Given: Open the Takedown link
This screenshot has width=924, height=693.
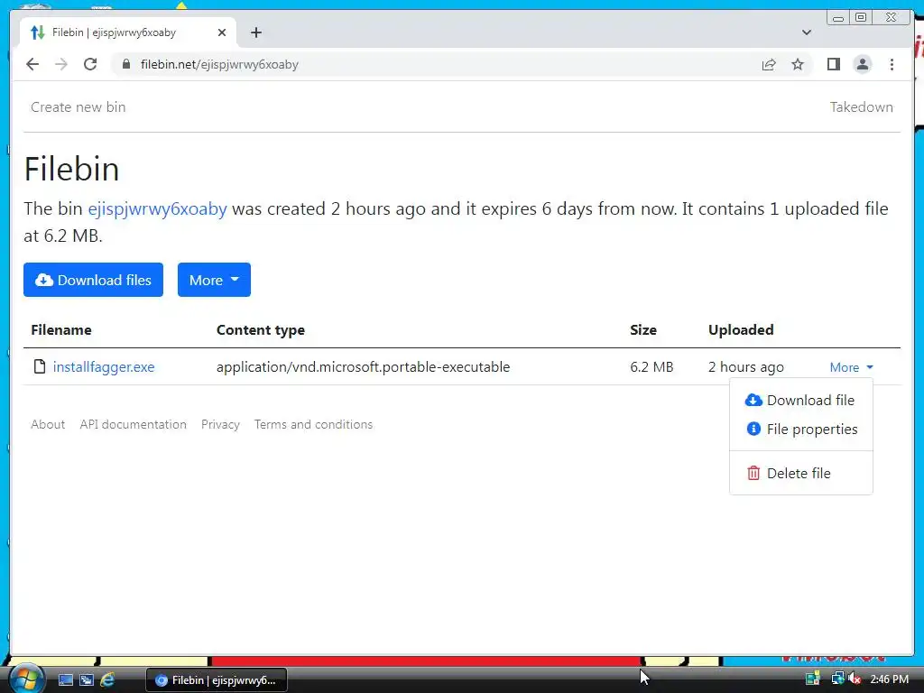Looking at the screenshot, I should (x=861, y=107).
